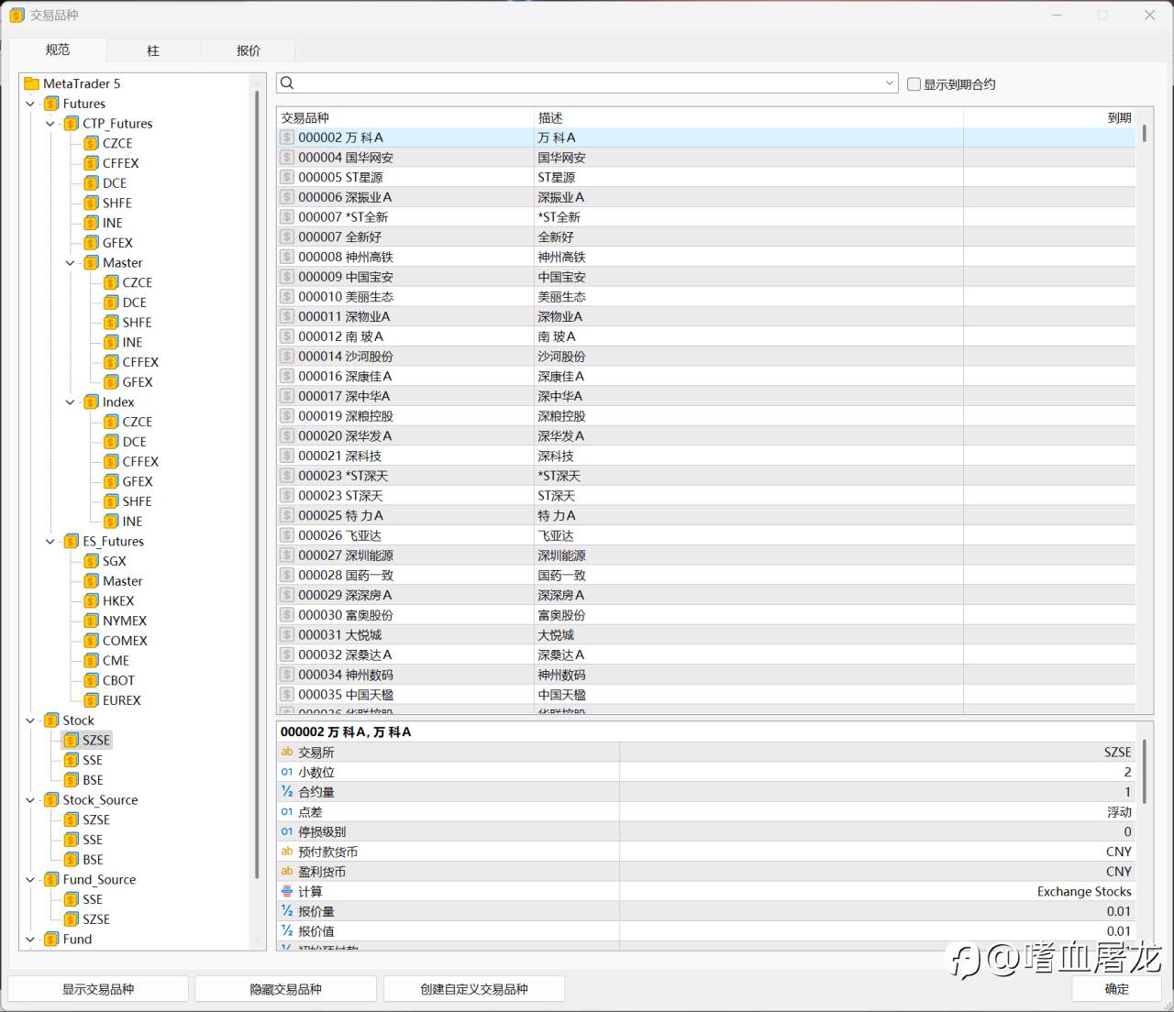Sort by the 交易品种 column header
The image size is (1174, 1012).
(405, 118)
